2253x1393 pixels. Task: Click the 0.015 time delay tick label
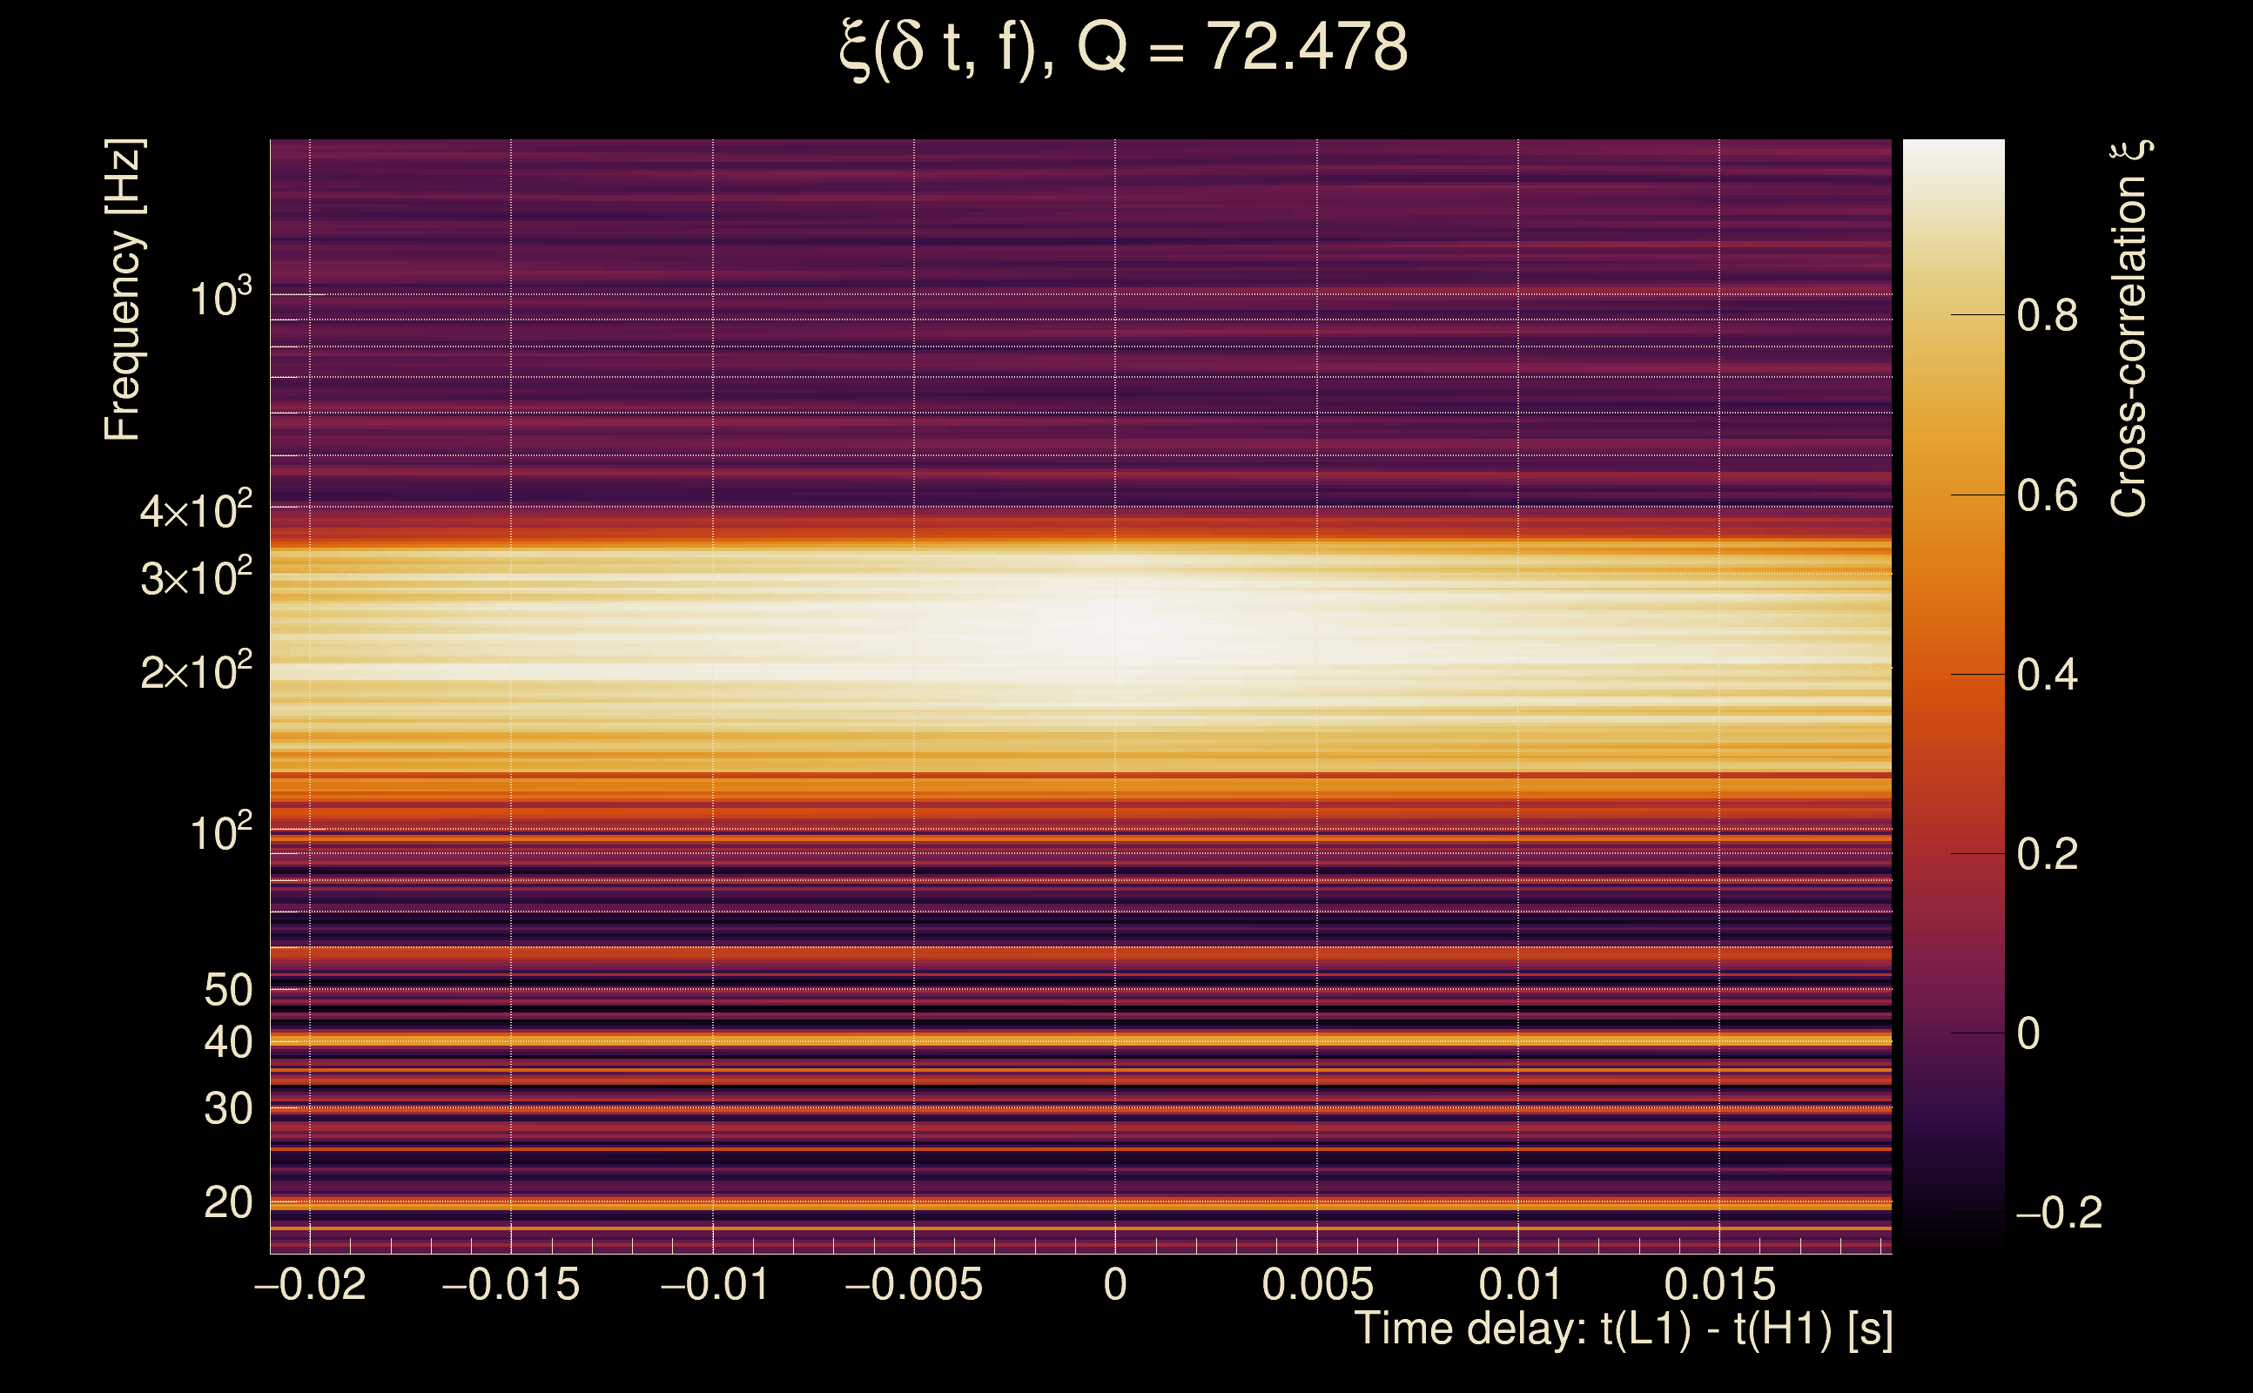click(1718, 1284)
